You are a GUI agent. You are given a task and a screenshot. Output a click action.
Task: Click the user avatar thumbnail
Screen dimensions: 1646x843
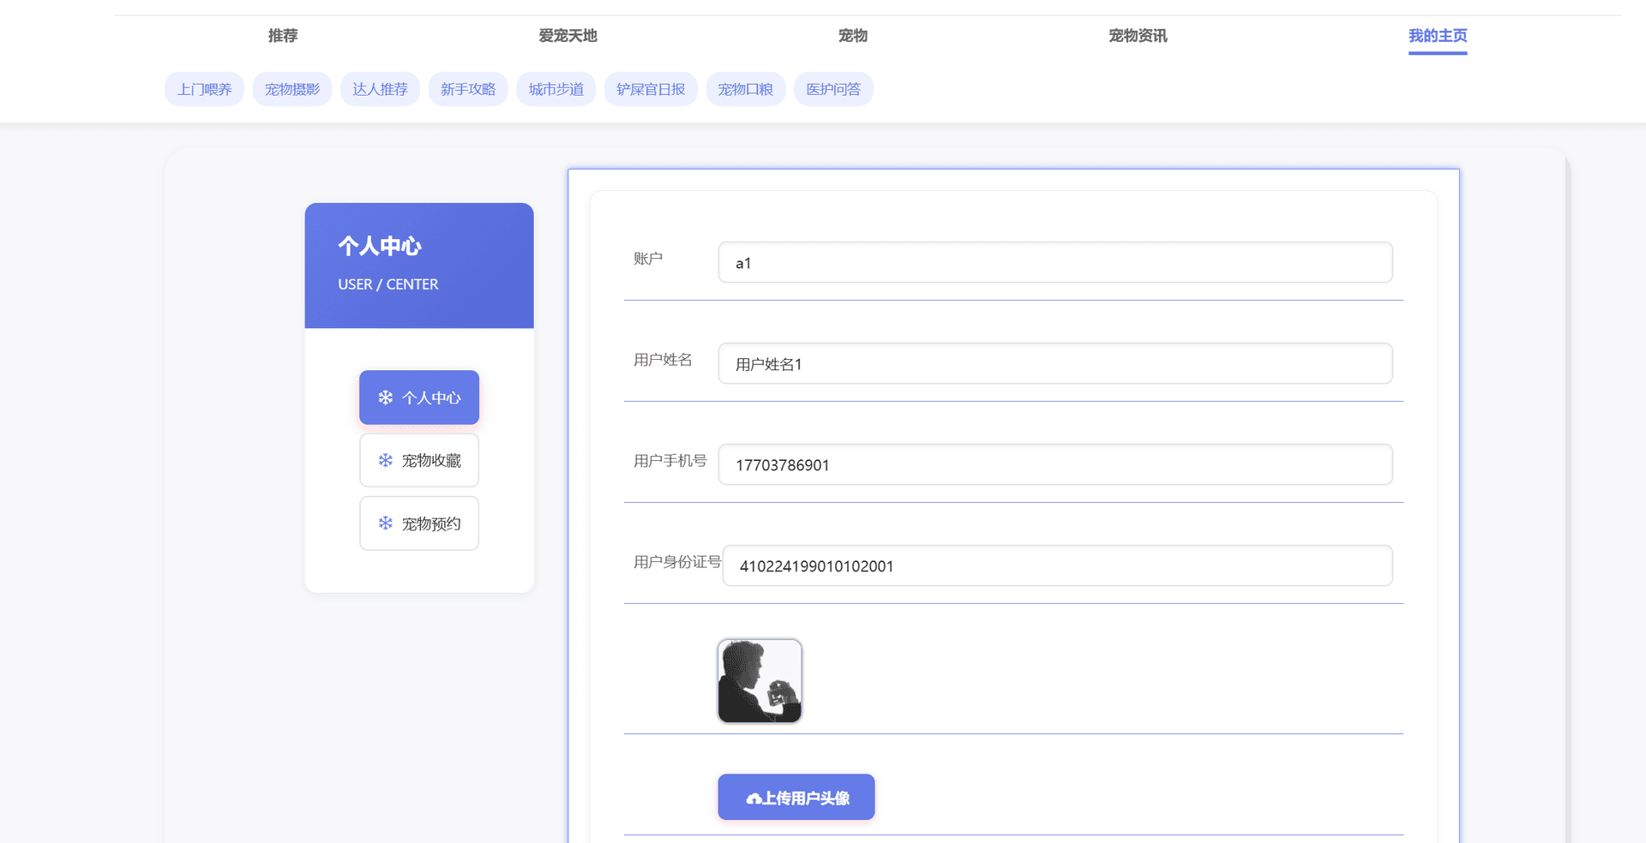pos(760,680)
